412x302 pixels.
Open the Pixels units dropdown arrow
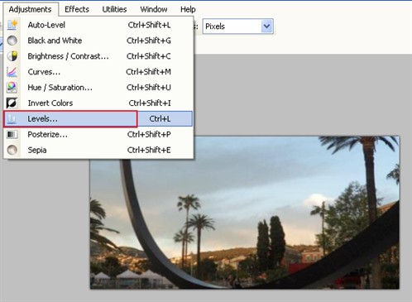click(266, 26)
